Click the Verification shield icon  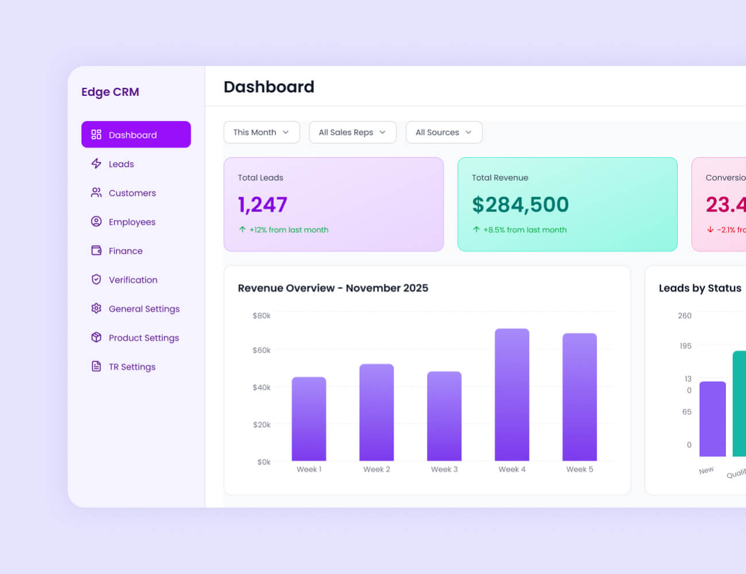point(96,280)
